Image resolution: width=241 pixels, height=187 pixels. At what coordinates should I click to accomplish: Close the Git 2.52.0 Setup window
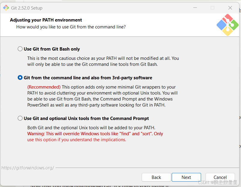tap(230, 8)
